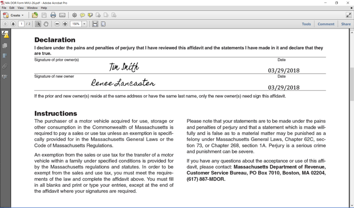
Task: Open the Comment pane
Action: click(x=326, y=24)
